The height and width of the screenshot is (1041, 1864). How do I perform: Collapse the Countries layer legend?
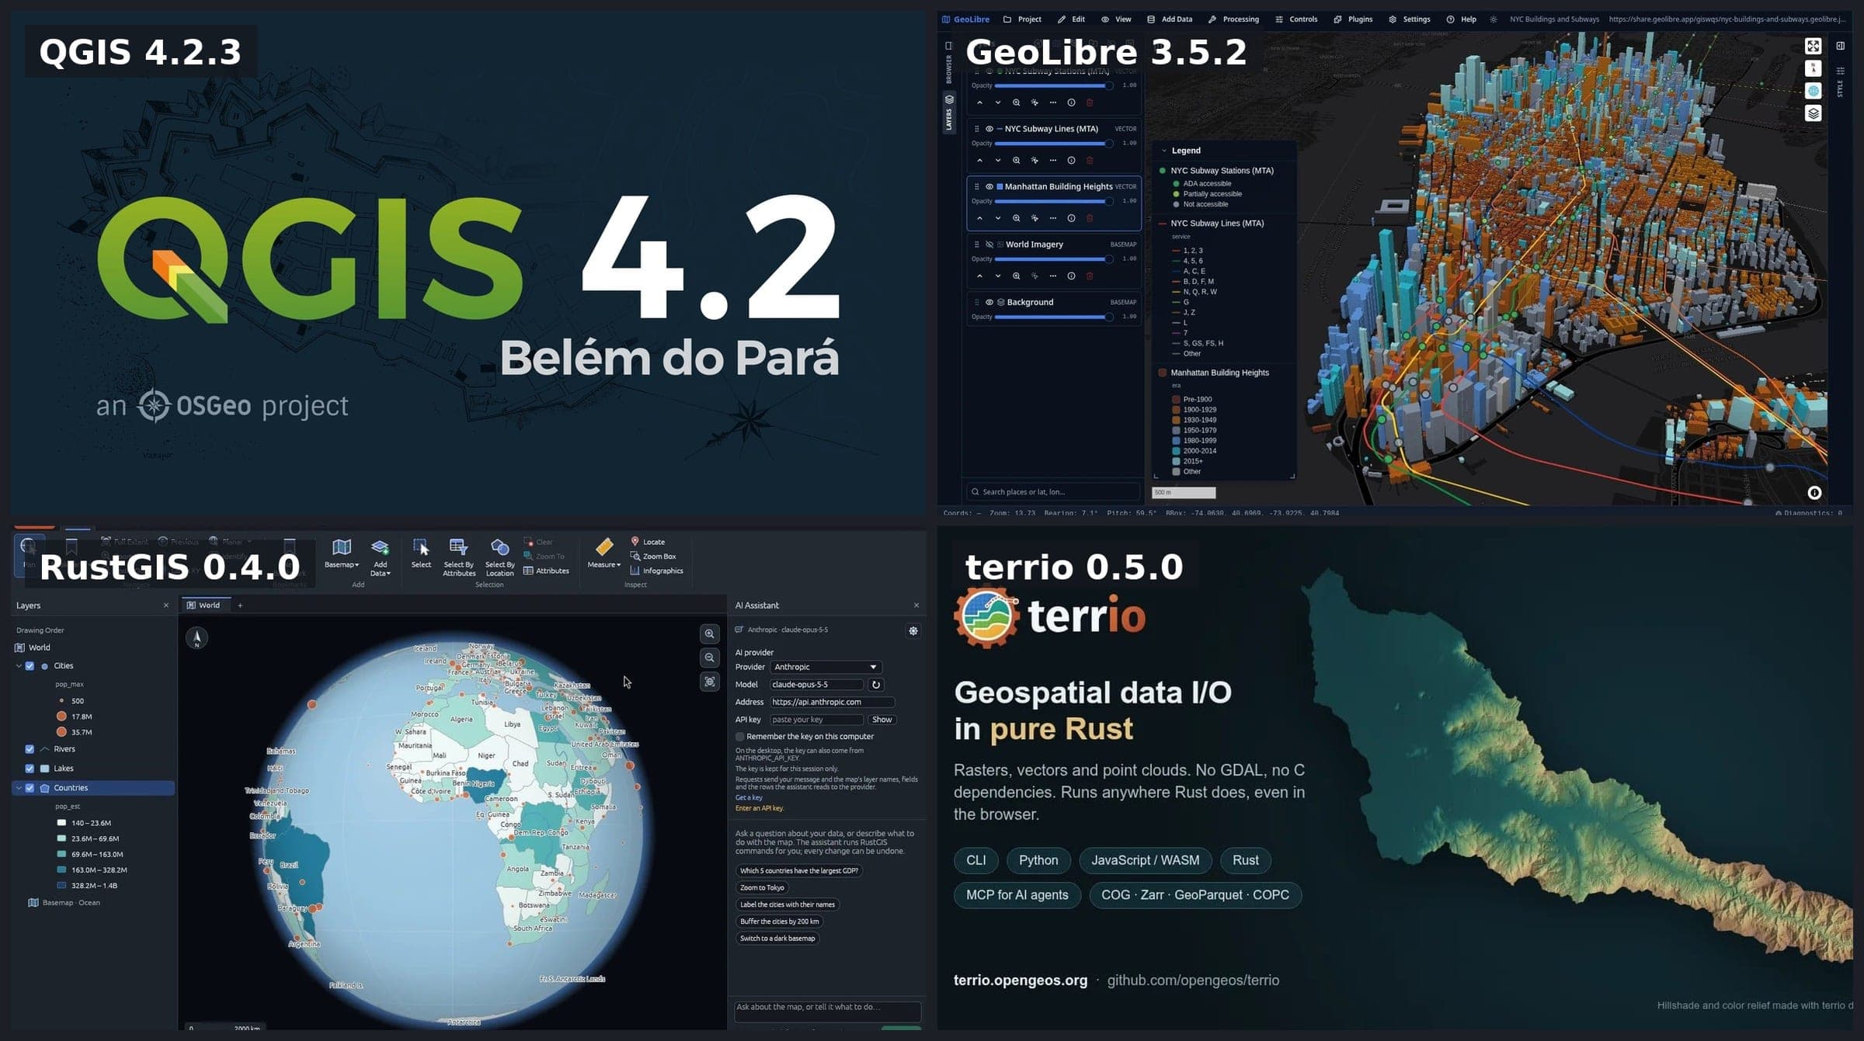[x=19, y=788]
